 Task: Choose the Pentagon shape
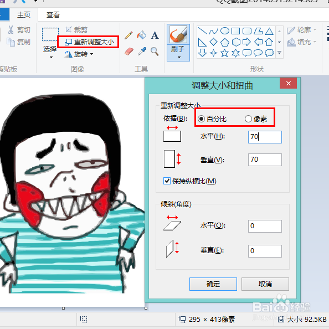(x=225, y=42)
